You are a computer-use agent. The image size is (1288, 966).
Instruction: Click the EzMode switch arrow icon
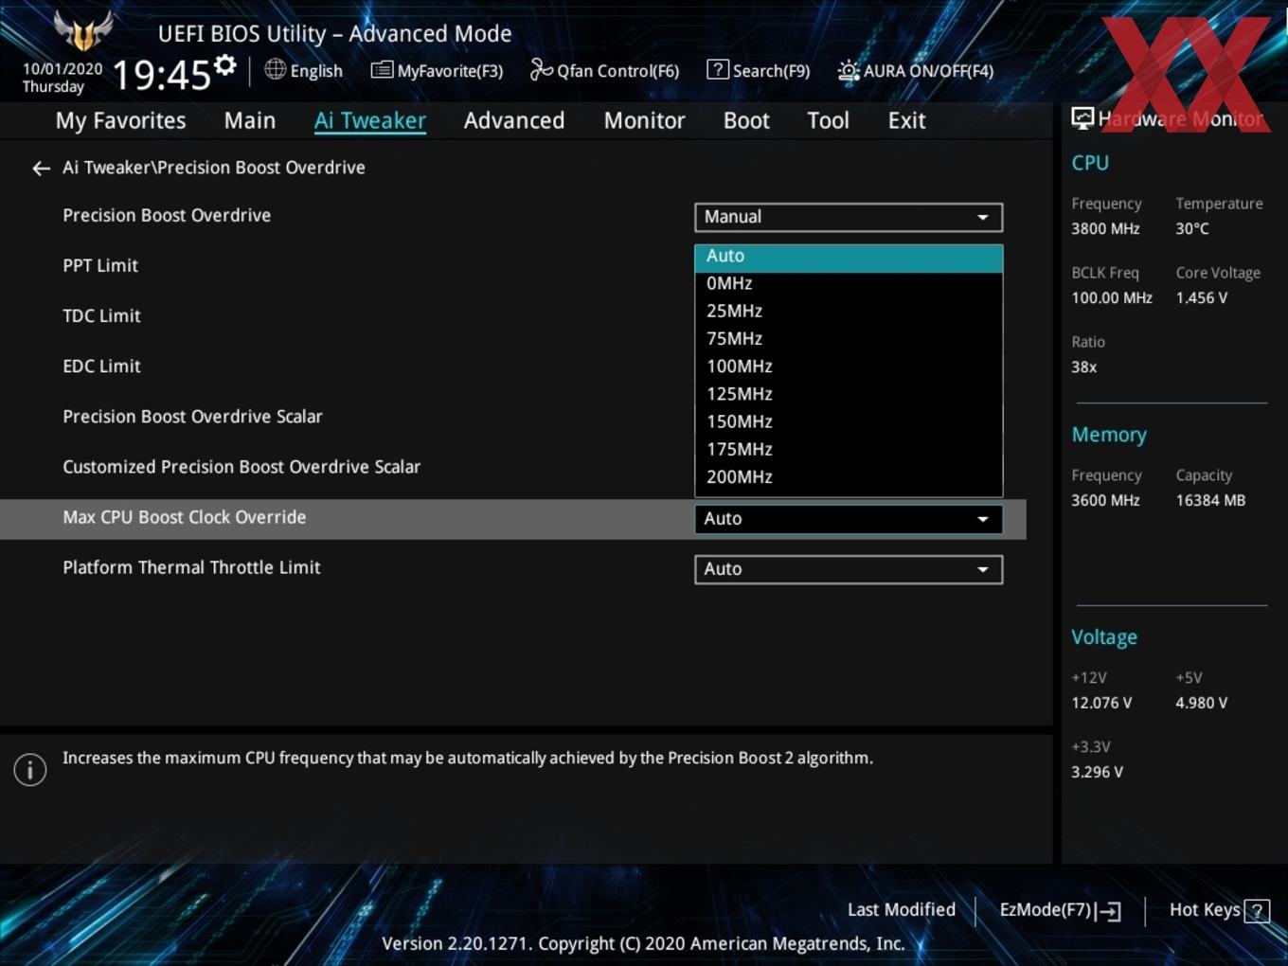1108,911
